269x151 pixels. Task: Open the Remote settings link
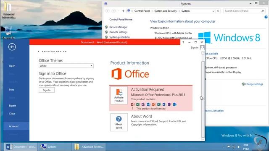point(119,32)
